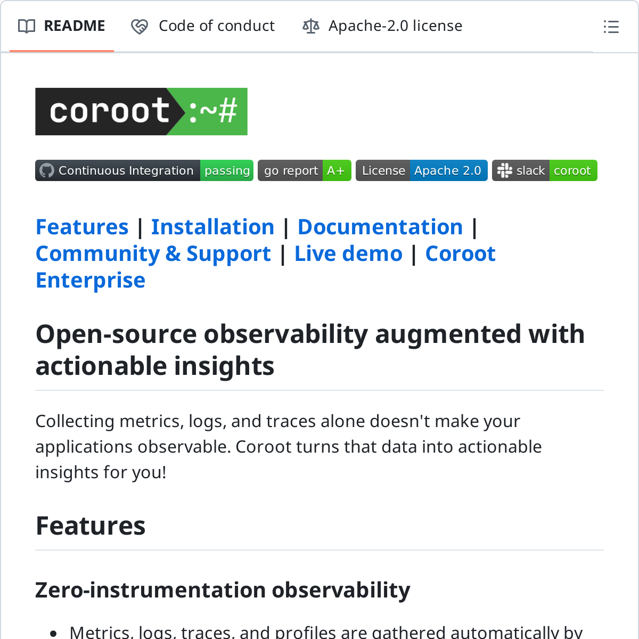Jump to the Features link
The height and width of the screenshot is (639, 639).
pos(82,227)
